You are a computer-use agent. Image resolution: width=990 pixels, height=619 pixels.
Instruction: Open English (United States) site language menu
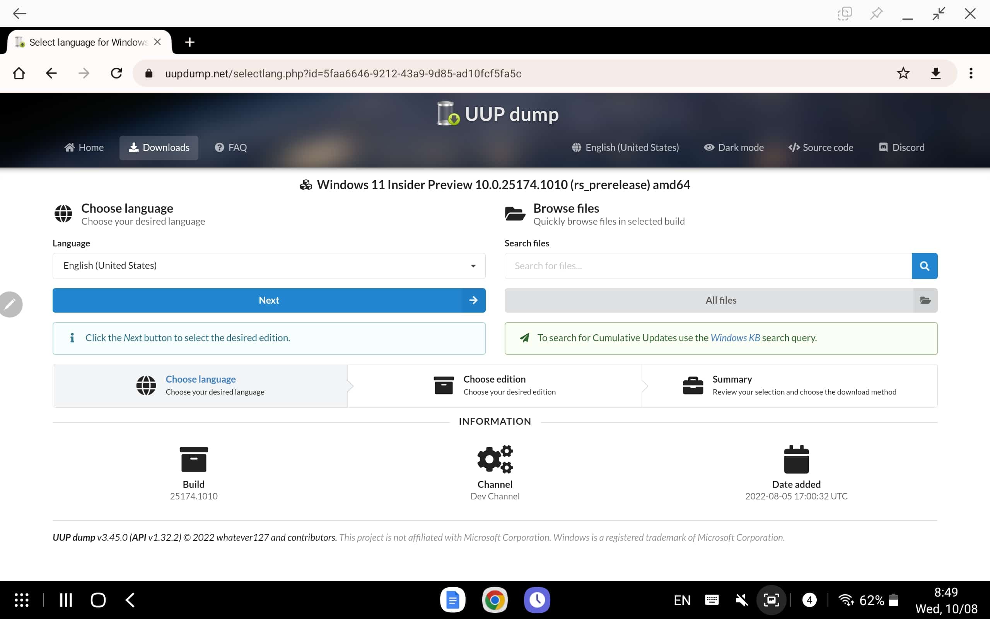(x=625, y=147)
